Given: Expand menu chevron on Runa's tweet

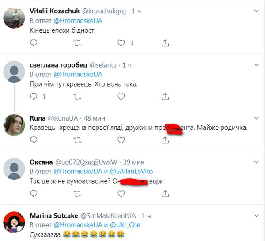Looking at the screenshot, I should [257, 118].
